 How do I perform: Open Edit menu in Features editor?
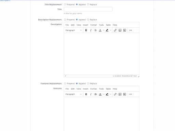(72, 89)
